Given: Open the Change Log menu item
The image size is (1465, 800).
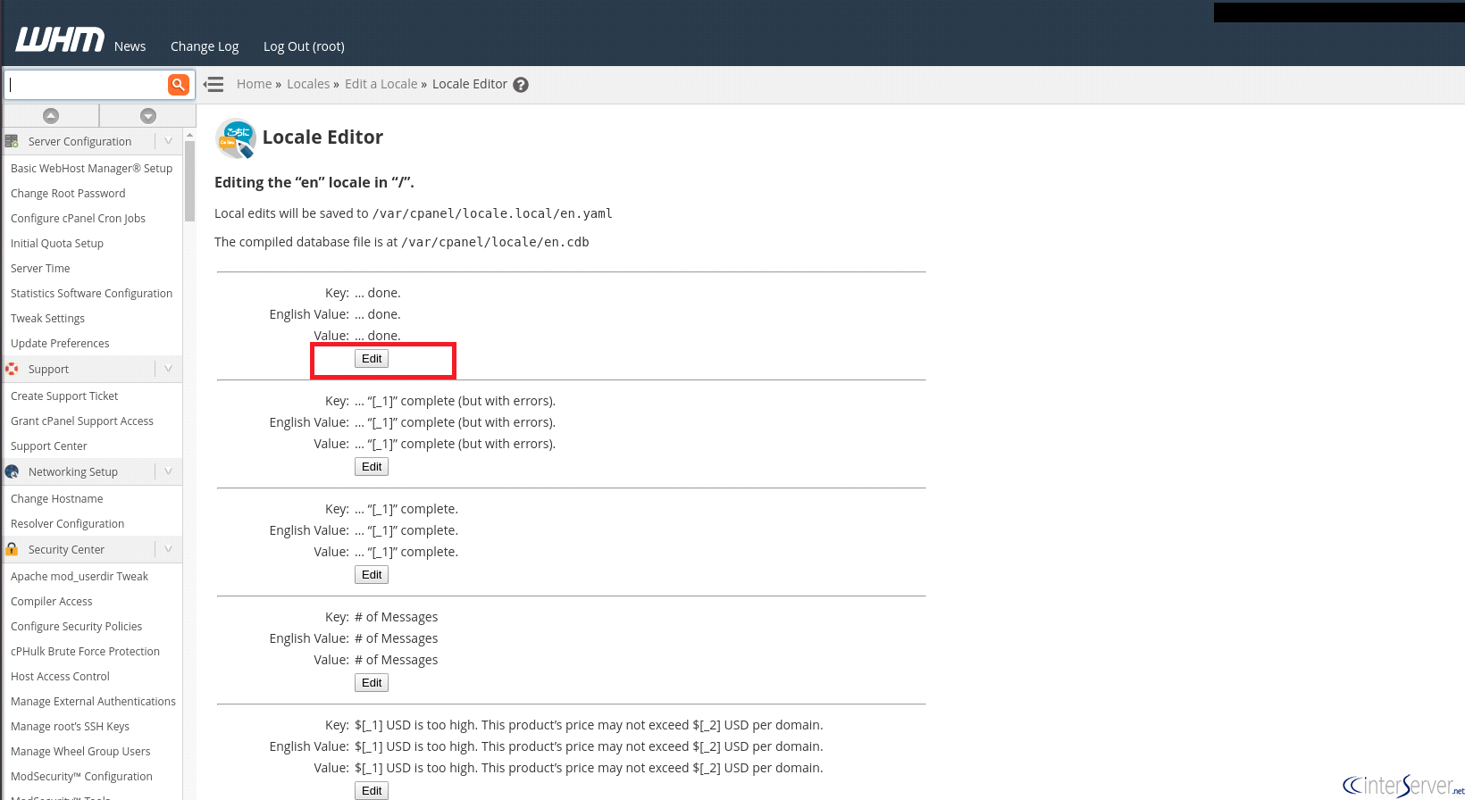Looking at the screenshot, I should [205, 46].
